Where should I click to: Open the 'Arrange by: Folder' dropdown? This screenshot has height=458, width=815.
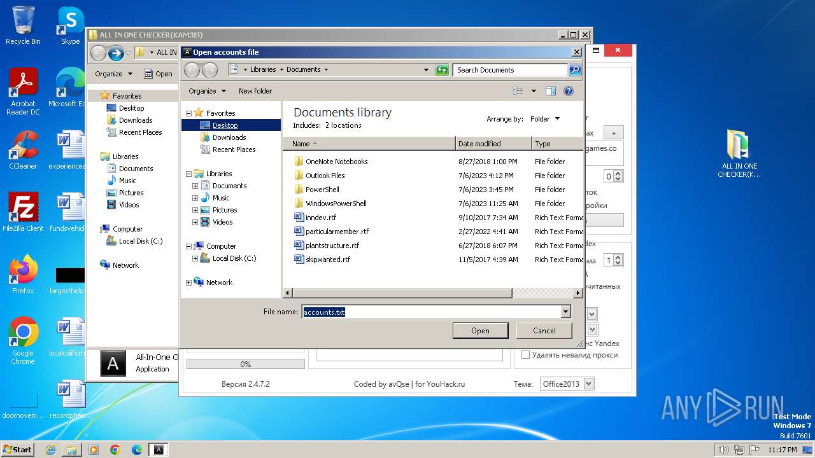pyautogui.click(x=545, y=119)
